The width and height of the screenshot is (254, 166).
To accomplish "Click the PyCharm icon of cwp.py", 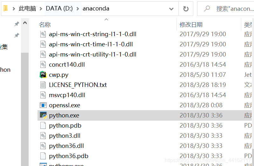I will (43, 75).
